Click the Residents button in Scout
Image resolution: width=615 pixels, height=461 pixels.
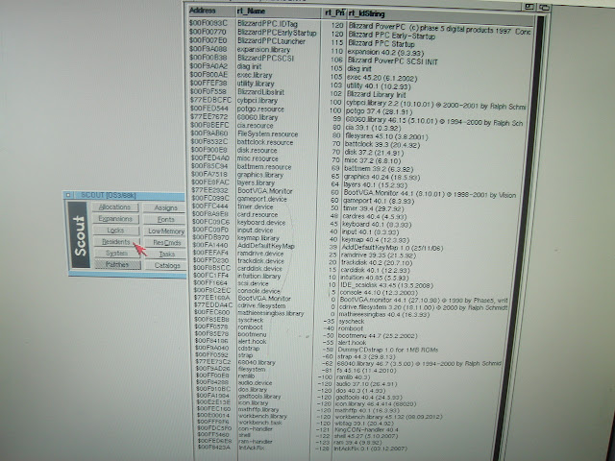[x=116, y=242]
